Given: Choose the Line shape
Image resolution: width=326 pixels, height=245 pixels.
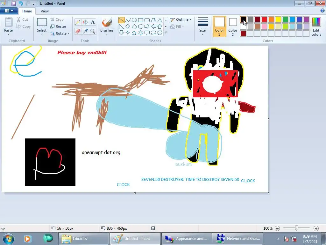Looking at the screenshot, I should point(121,20).
